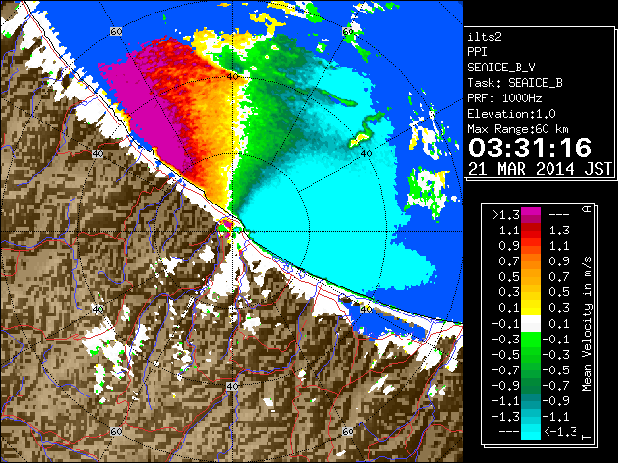Click the "Task: SEAICE_B" line
Image resolution: width=618 pixels, height=463 pixels.
[x=515, y=83]
